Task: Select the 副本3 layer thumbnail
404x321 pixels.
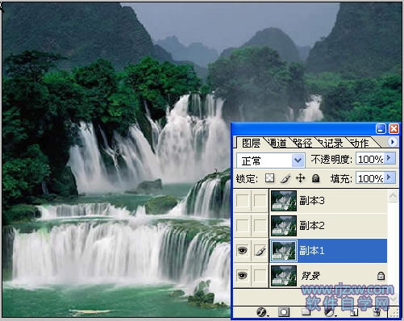Action: tap(284, 201)
